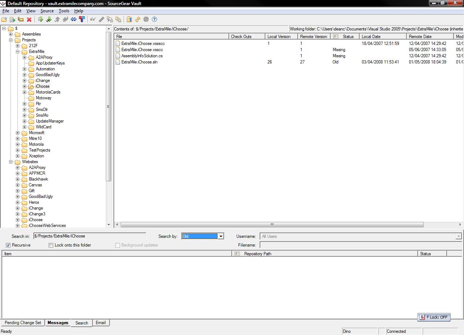Click the Check Out icon with green checkmark
Image resolution: width=464 pixels, height=335 pixels.
(x=49, y=19)
